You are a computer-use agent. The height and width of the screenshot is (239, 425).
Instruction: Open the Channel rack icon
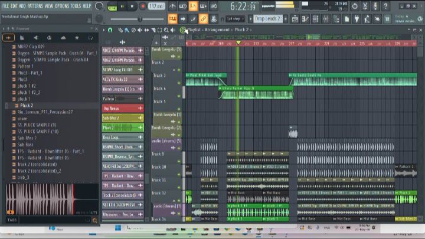(315, 19)
